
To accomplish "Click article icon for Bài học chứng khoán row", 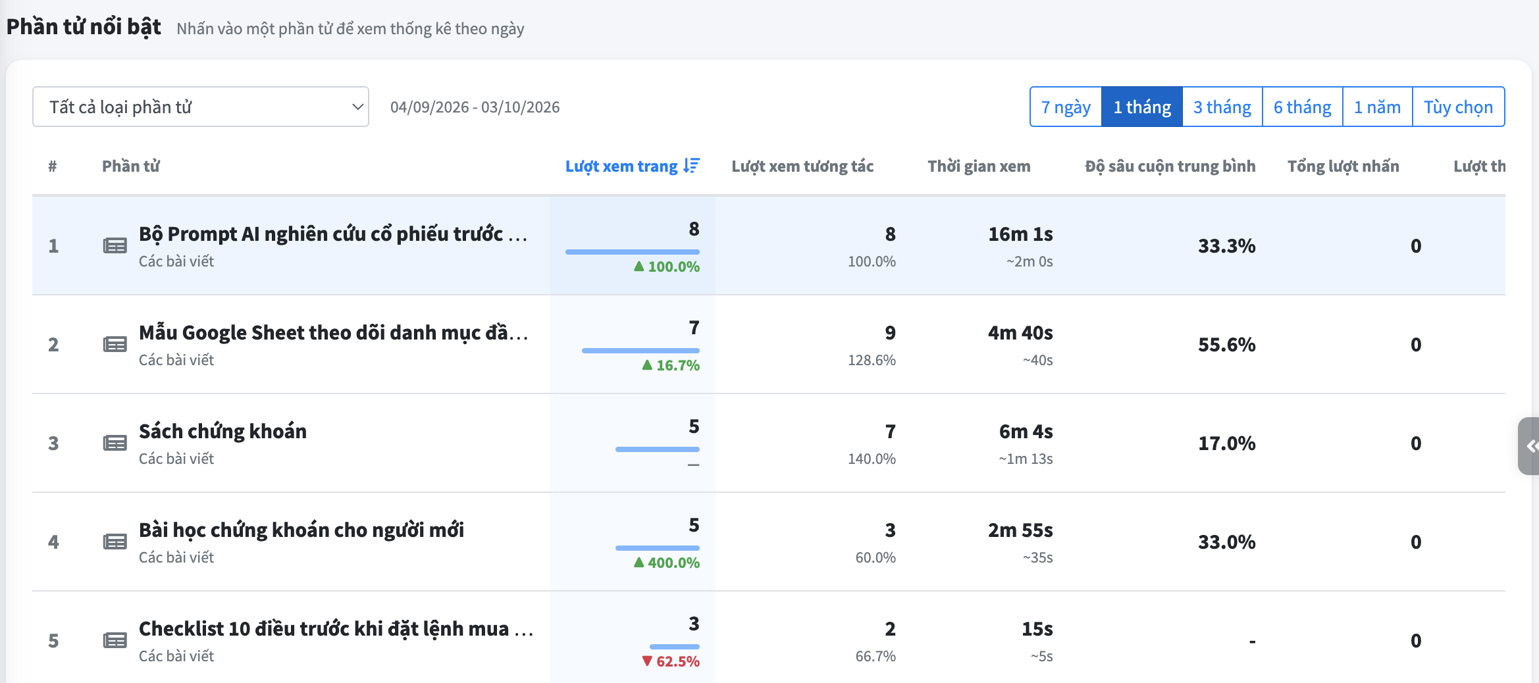I will click(x=115, y=542).
